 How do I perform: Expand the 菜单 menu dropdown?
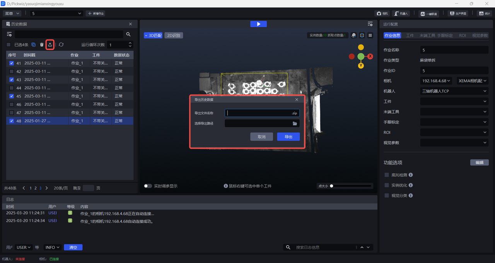pyautogui.click(x=12, y=14)
